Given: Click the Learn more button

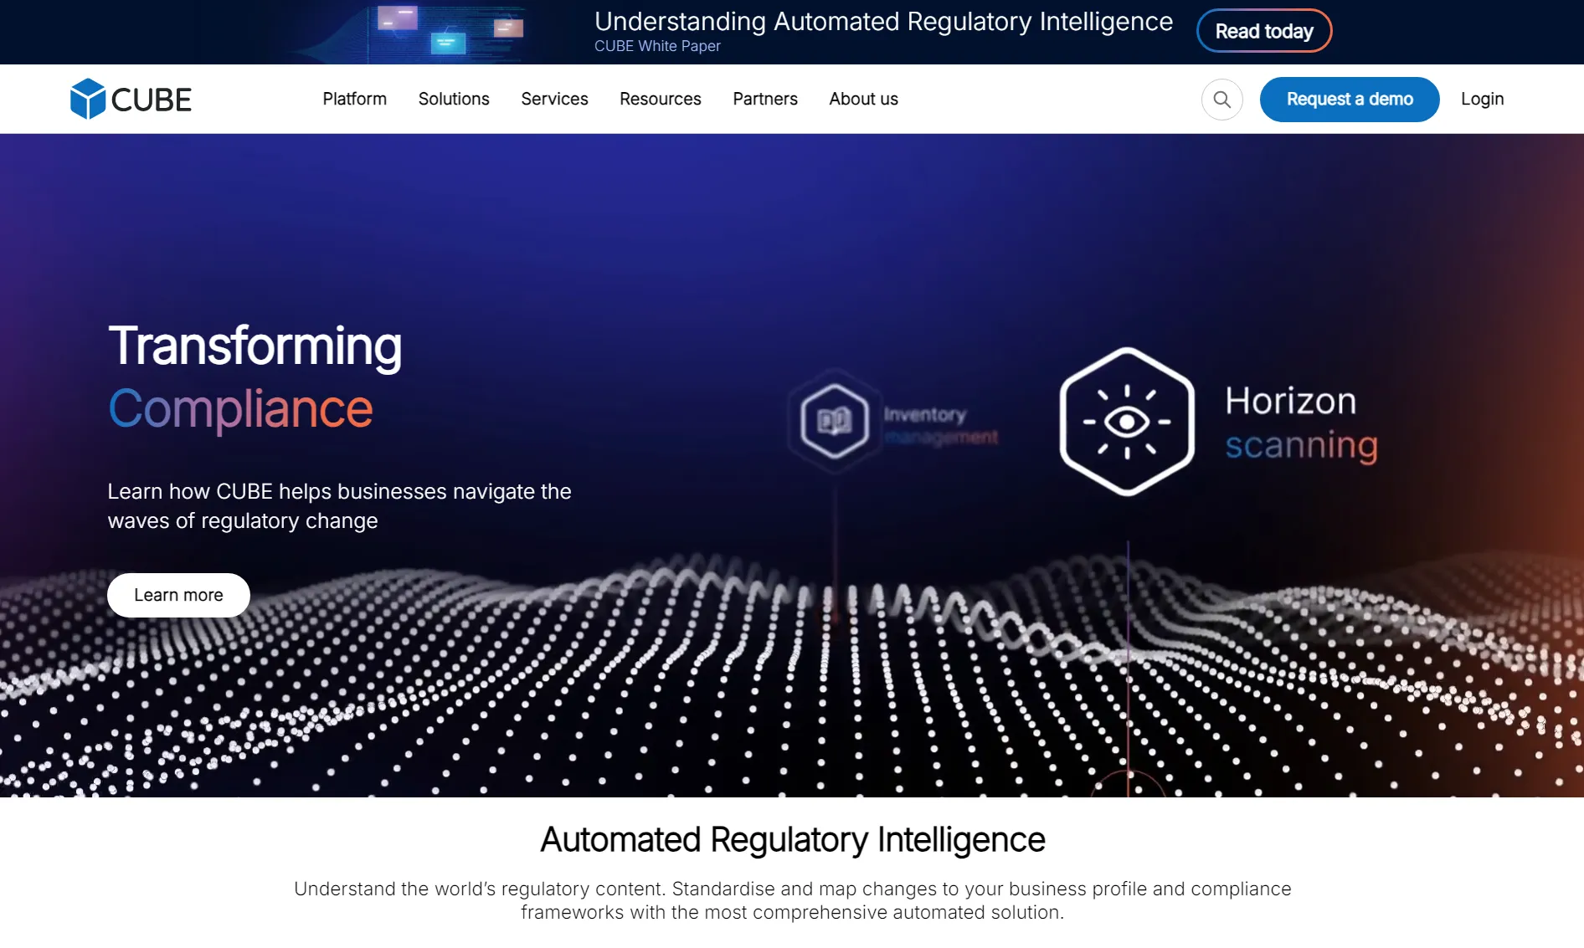Looking at the screenshot, I should pyautogui.click(x=178, y=595).
